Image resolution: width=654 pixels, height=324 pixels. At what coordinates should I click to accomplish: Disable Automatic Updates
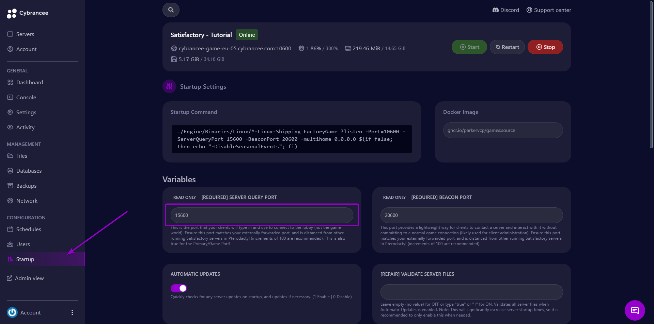point(178,288)
